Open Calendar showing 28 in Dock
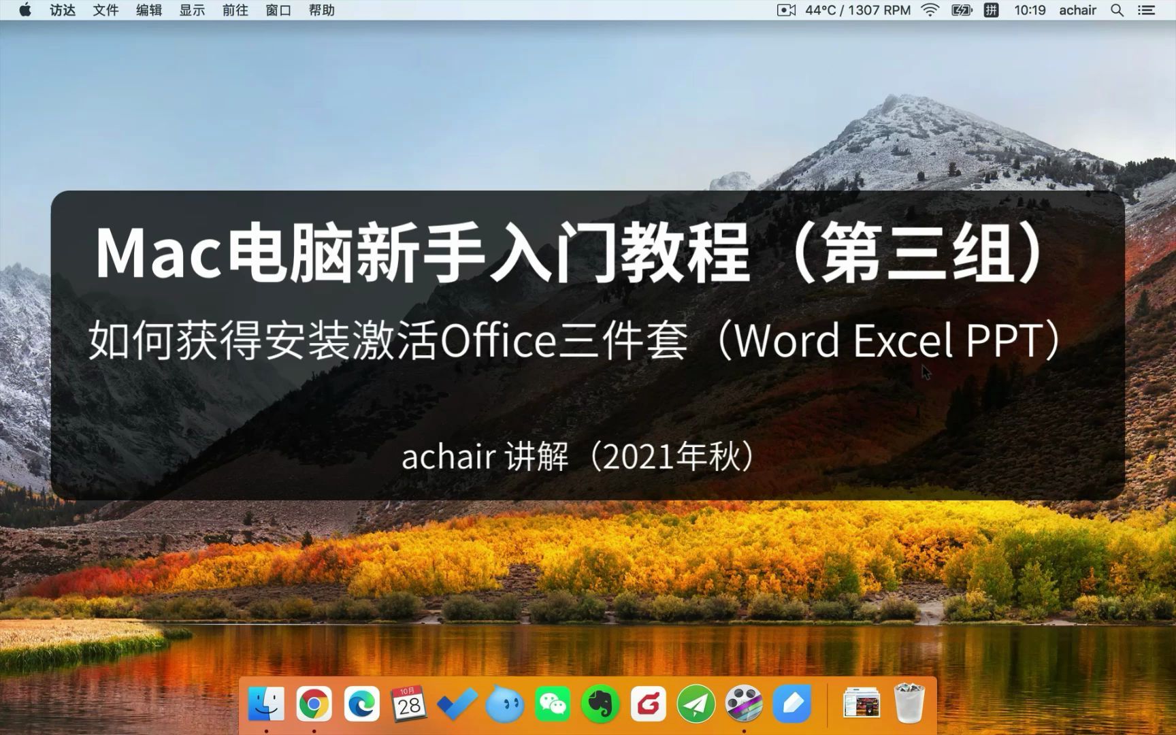Screen dimensions: 1176x735 click(409, 704)
